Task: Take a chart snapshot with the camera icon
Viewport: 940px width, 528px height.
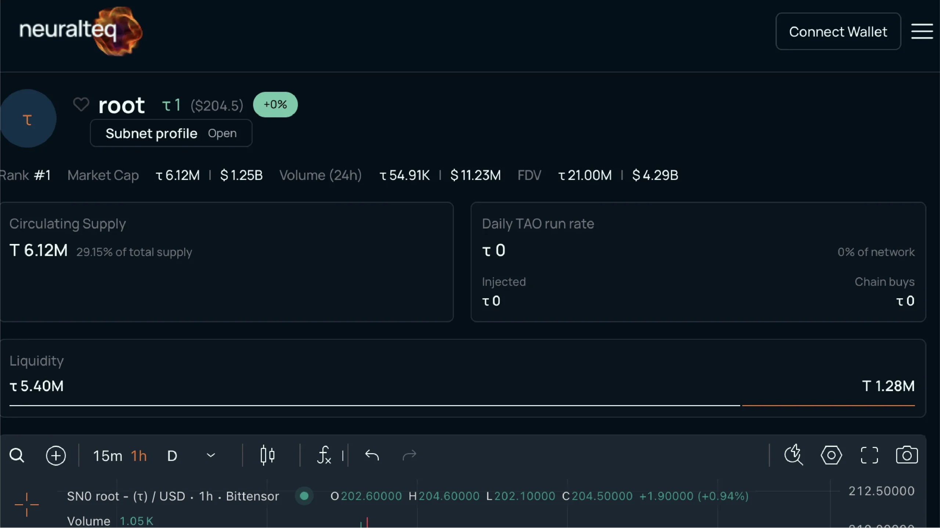Action: (907, 455)
